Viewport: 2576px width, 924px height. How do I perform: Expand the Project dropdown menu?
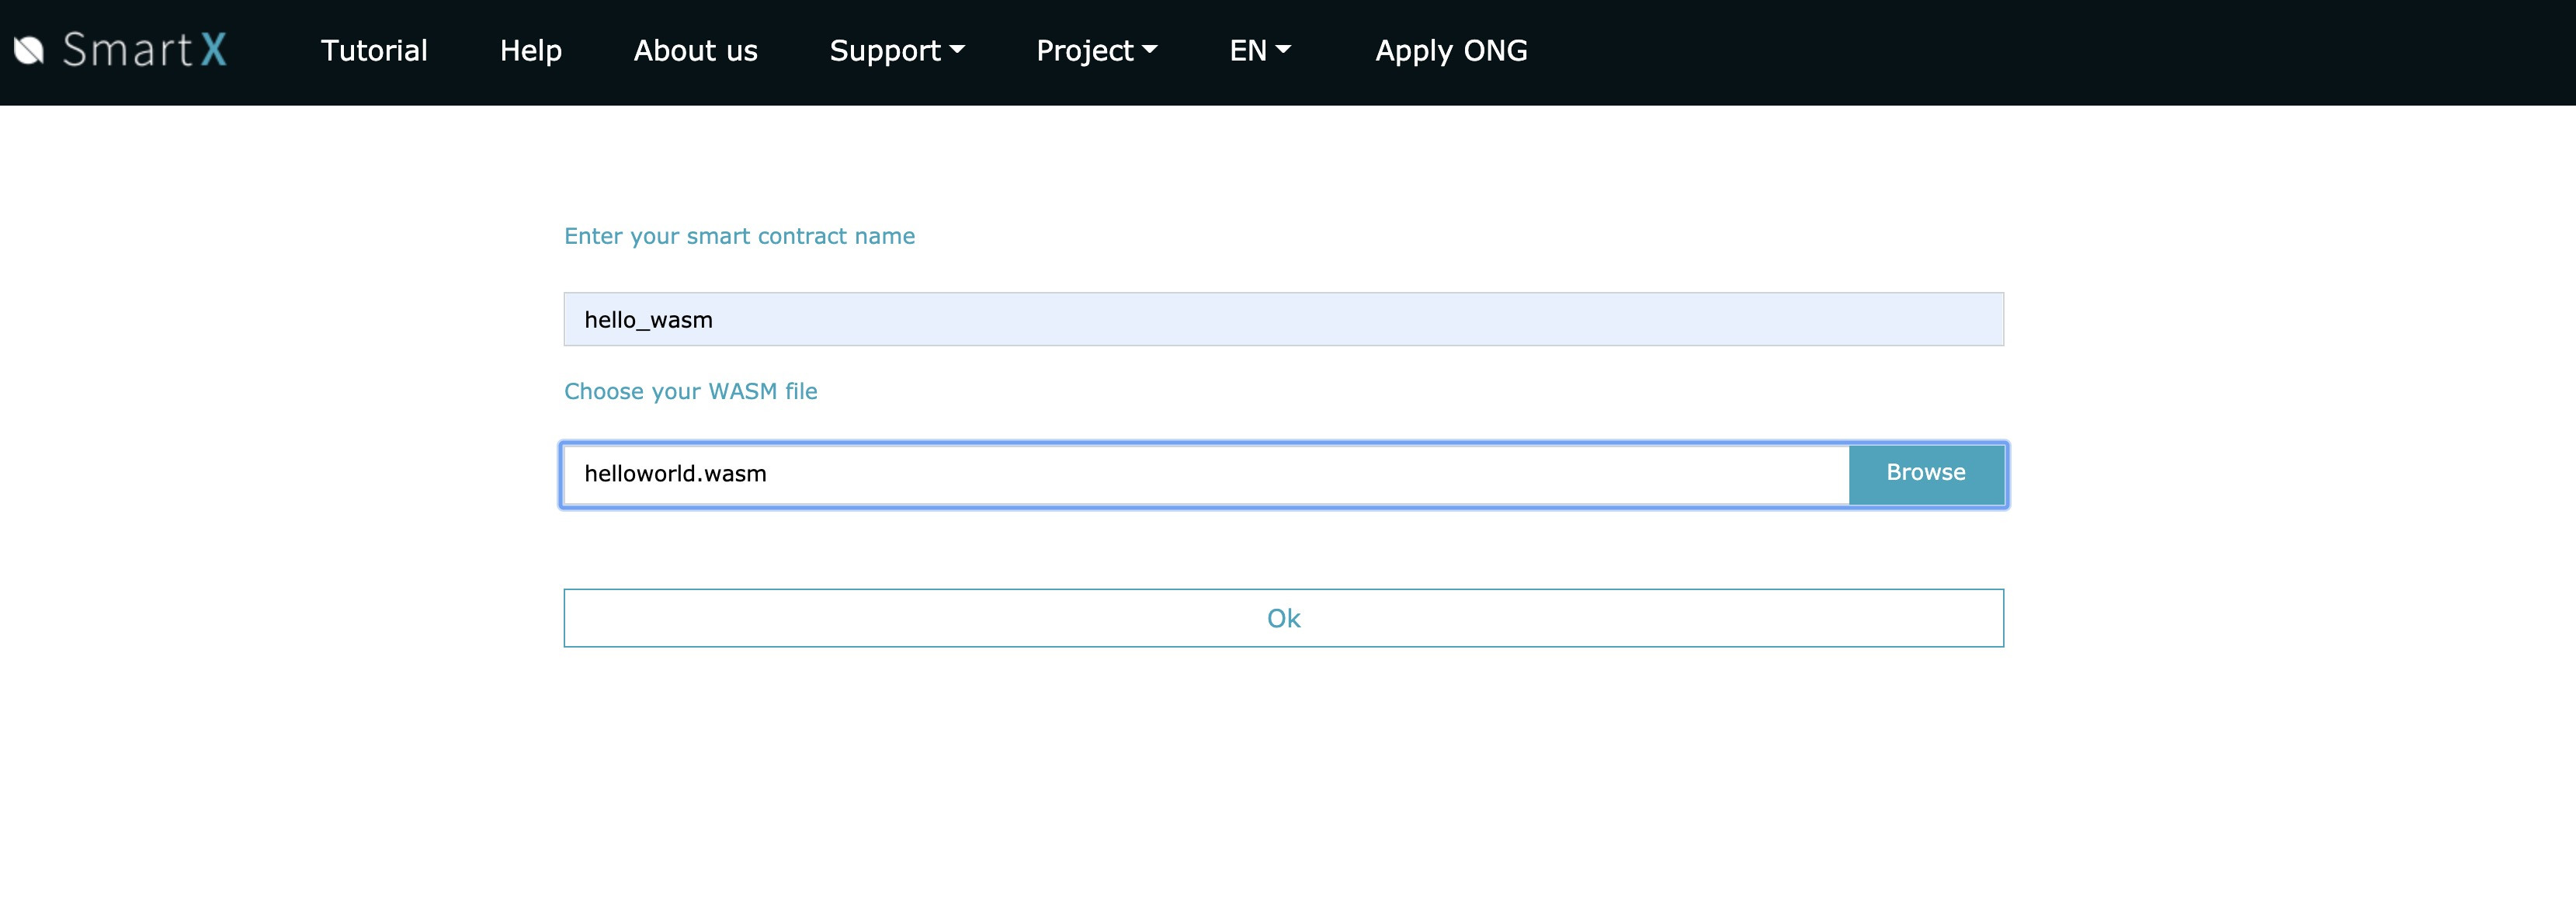1085,50
